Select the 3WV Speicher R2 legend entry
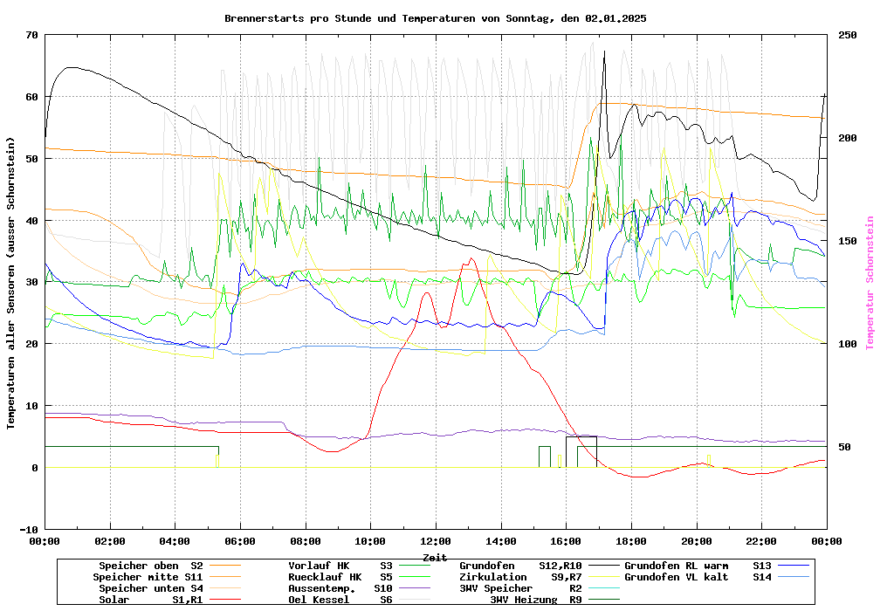Screen dimensions: 894x611 pos(520,588)
